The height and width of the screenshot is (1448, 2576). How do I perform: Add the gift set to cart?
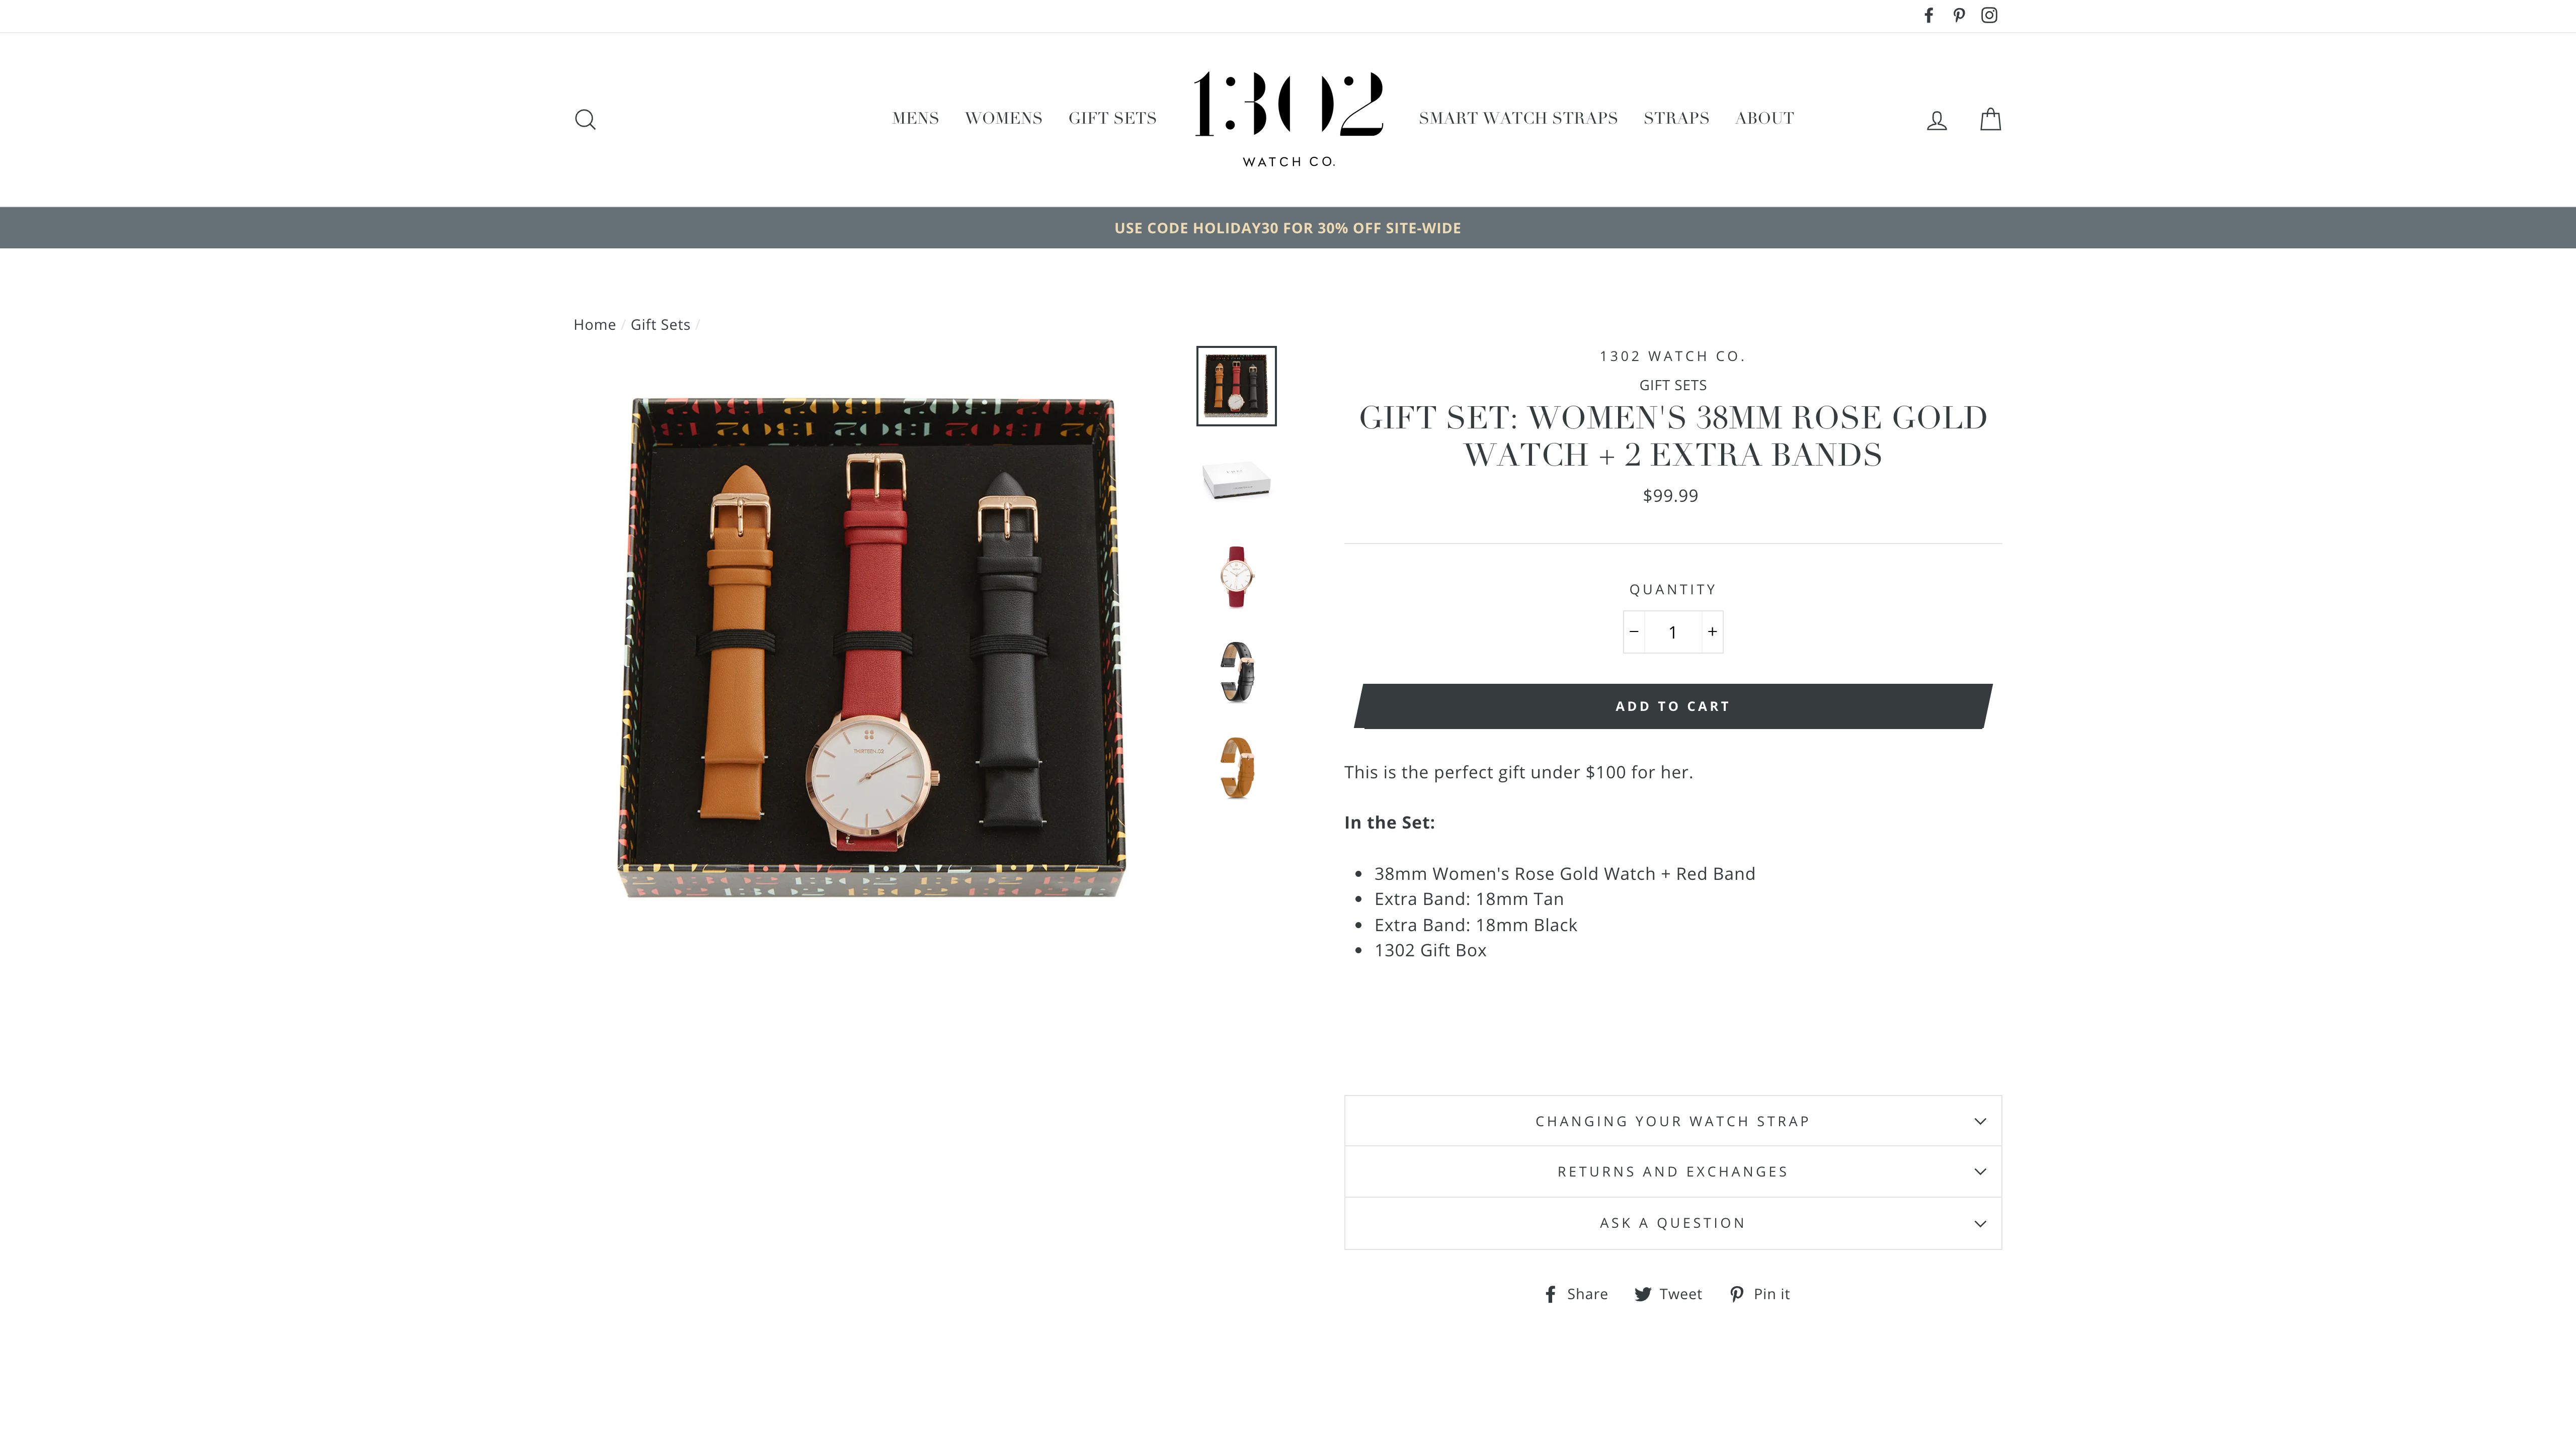coord(1672,706)
